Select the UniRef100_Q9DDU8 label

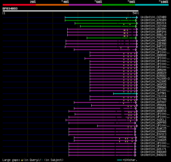coord(153,55)
